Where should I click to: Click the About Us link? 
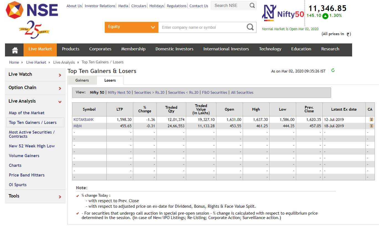point(74,6)
